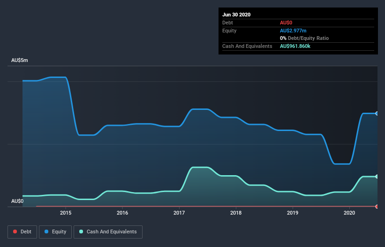The width and height of the screenshot is (385, 247).
Task: Click the 2016 x-axis label
Action: pyautogui.click(x=122, y=213)
